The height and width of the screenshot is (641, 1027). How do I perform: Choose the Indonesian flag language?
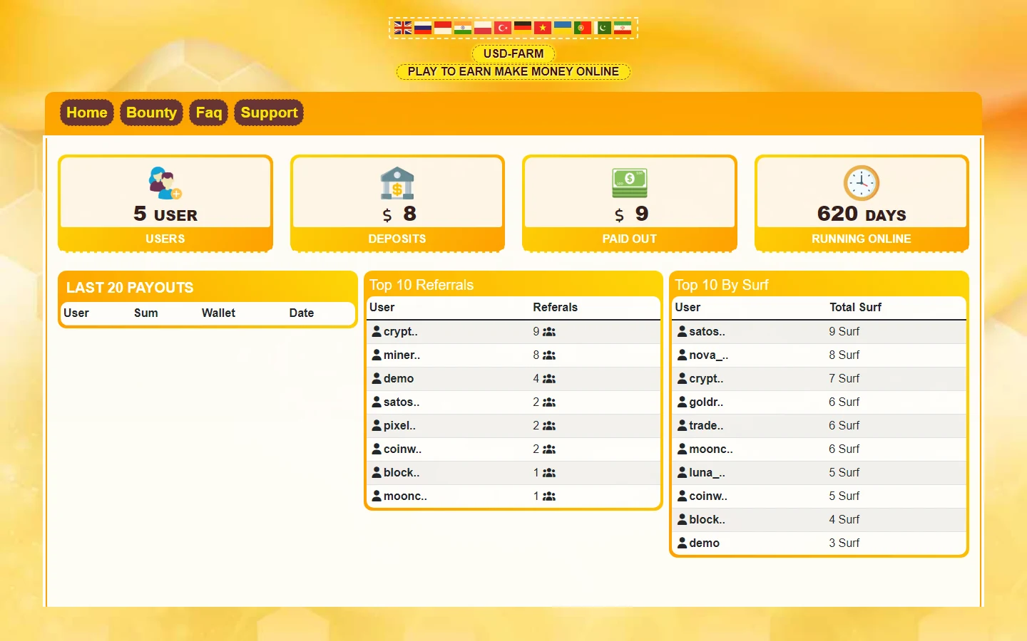[443, 28]
